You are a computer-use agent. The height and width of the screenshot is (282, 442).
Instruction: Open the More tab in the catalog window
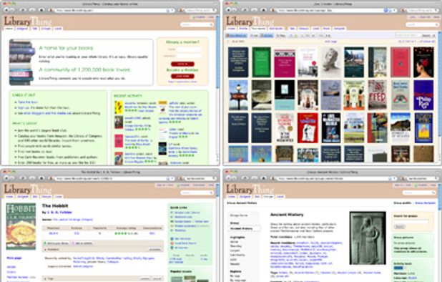click(326, 29)
